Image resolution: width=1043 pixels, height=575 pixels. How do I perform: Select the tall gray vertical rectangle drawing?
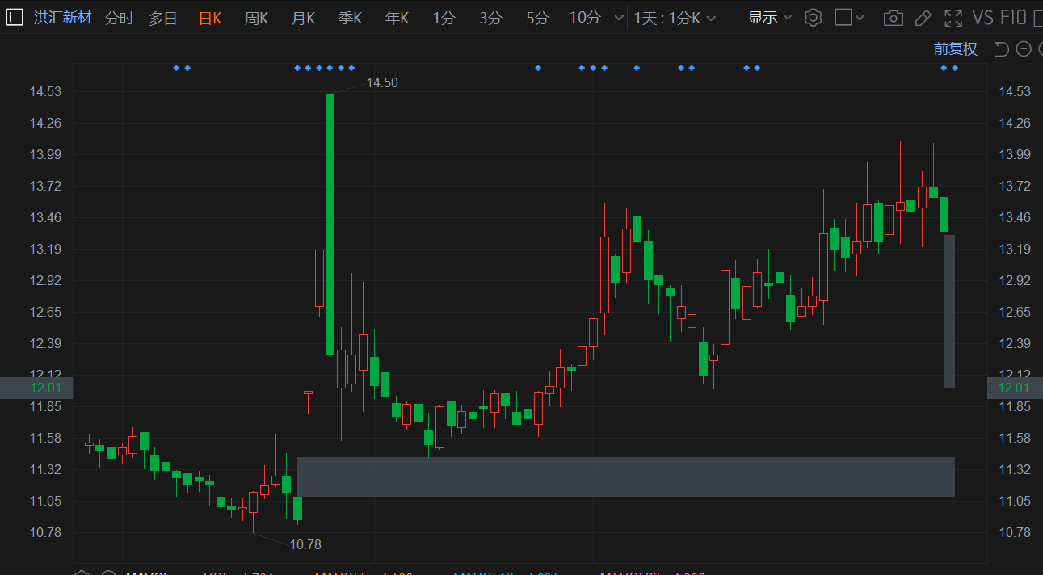point(949,311)
